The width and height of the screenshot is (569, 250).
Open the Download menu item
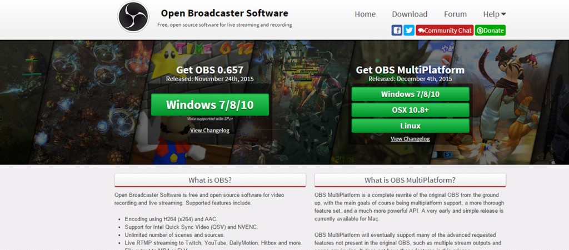coord(410,14)
